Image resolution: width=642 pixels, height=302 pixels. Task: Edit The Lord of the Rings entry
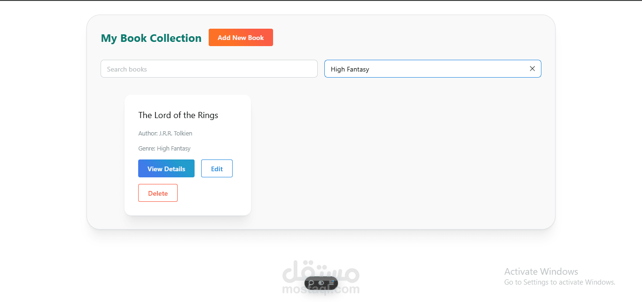[x=217, y=168]
